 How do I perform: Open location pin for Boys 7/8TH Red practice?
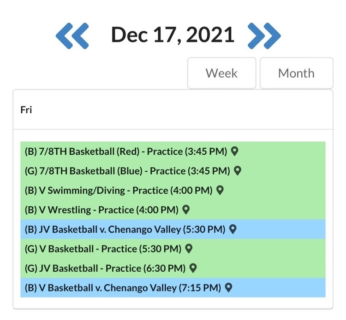coord(234,151)
